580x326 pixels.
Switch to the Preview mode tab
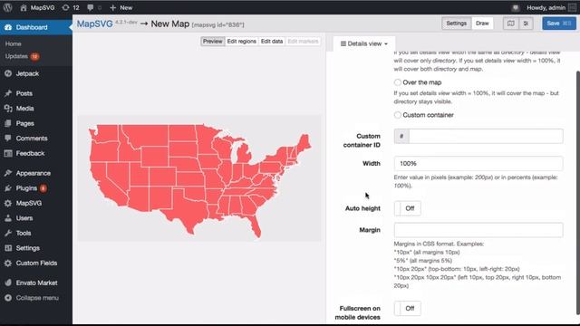pyautogui.click(x=213, y=42)
